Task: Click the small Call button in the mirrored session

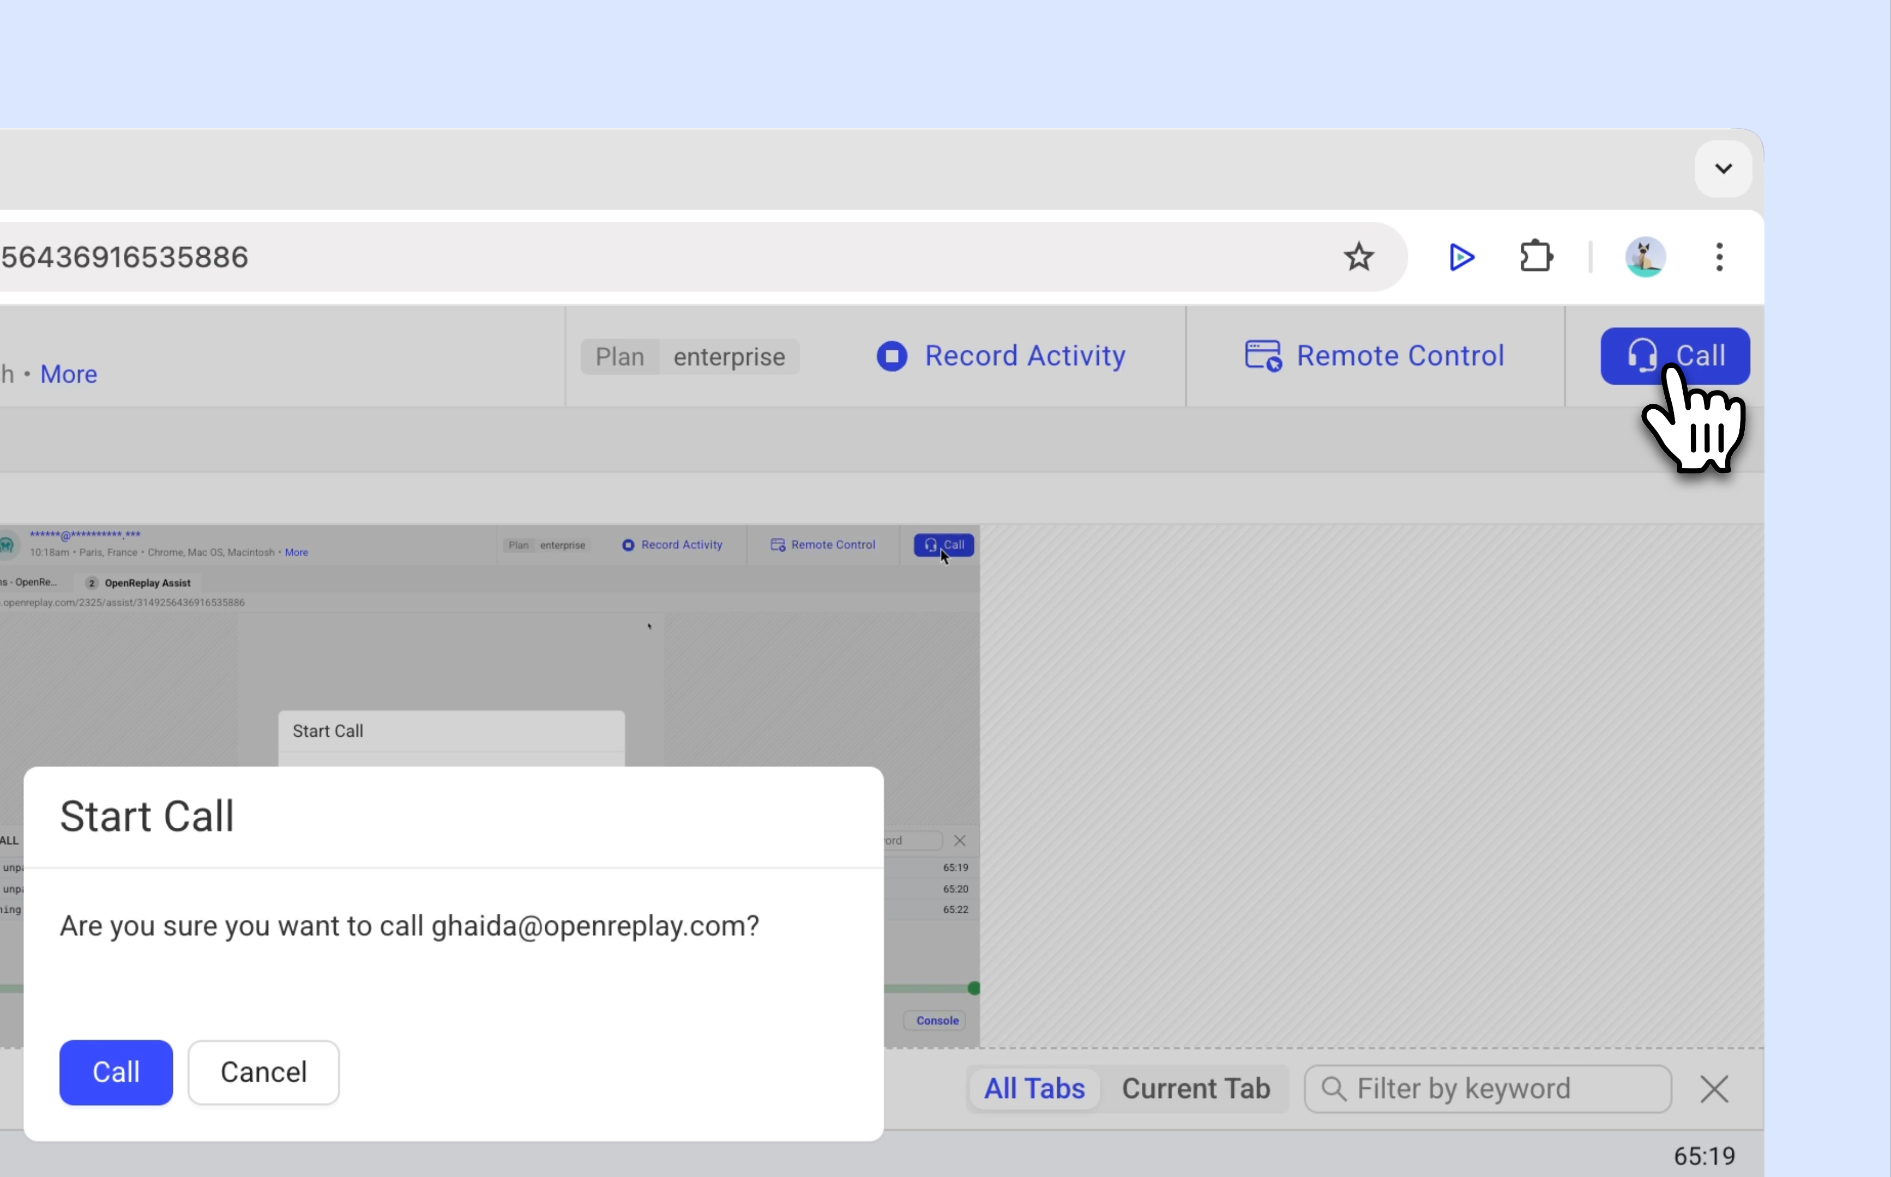Action: tap(943, 545)
